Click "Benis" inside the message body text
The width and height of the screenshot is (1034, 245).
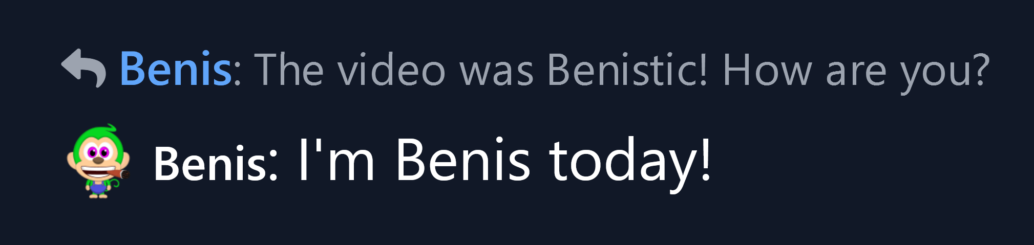click(462, 161)
